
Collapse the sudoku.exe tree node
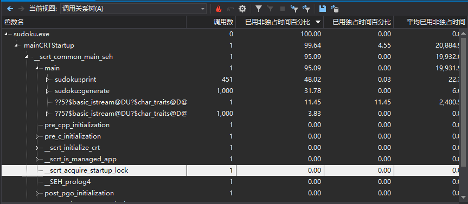coord(6,34)
